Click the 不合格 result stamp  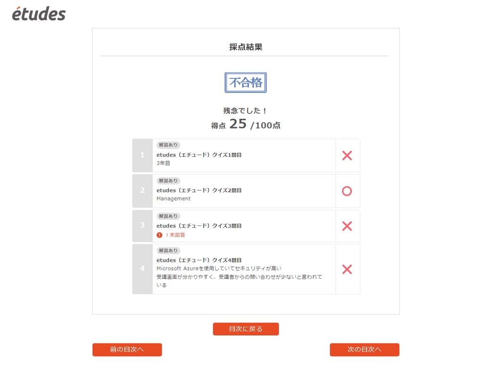(245, 83)
